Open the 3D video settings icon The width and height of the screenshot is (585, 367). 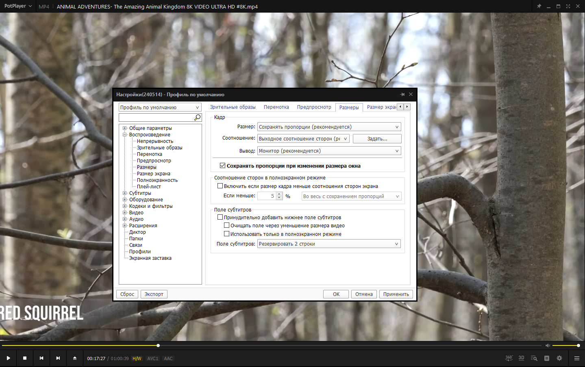point(522,358)
